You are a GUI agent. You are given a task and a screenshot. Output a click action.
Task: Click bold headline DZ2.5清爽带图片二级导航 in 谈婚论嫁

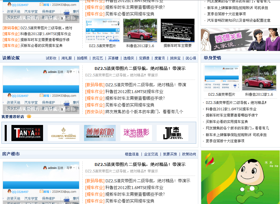[140, 68]
